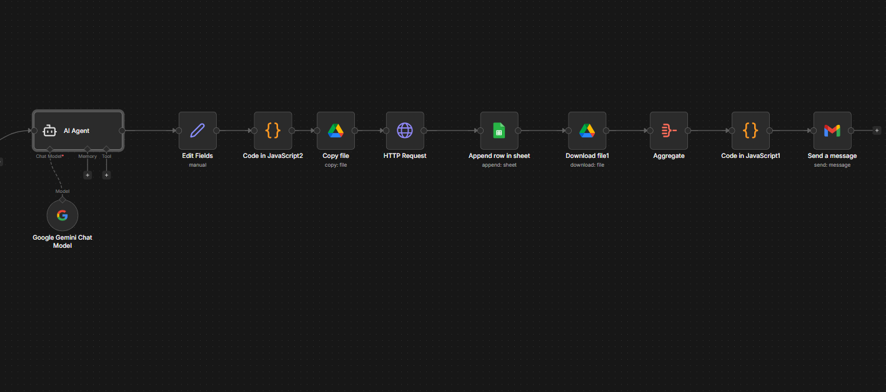Open the Append row in sheet node
886x392 pixels.
pyautogui.click(x=499, y=130)
